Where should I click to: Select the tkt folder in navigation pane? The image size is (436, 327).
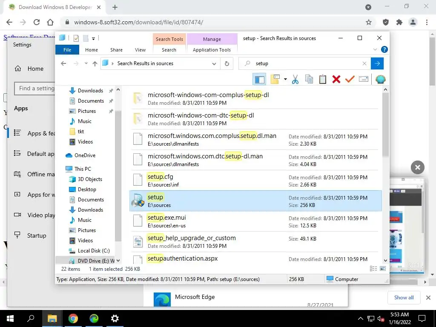80,132
